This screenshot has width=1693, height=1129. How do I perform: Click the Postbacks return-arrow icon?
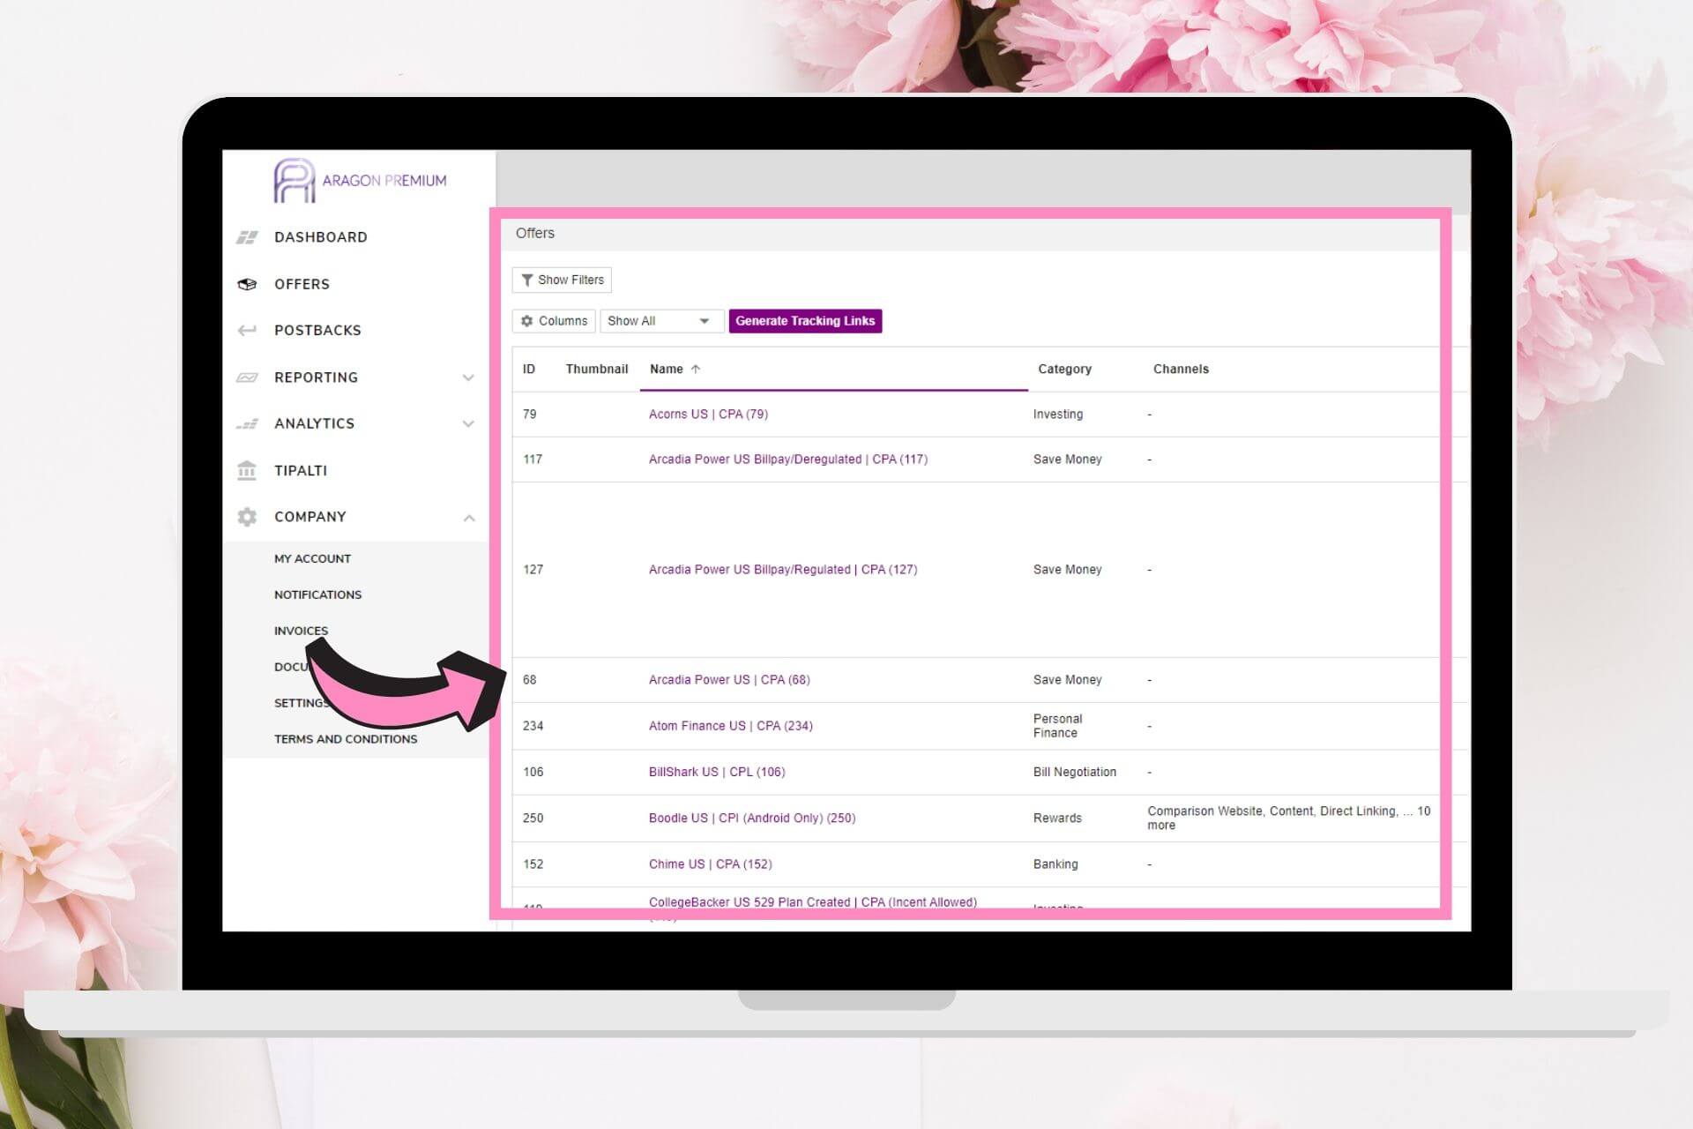tap(247, 331)
